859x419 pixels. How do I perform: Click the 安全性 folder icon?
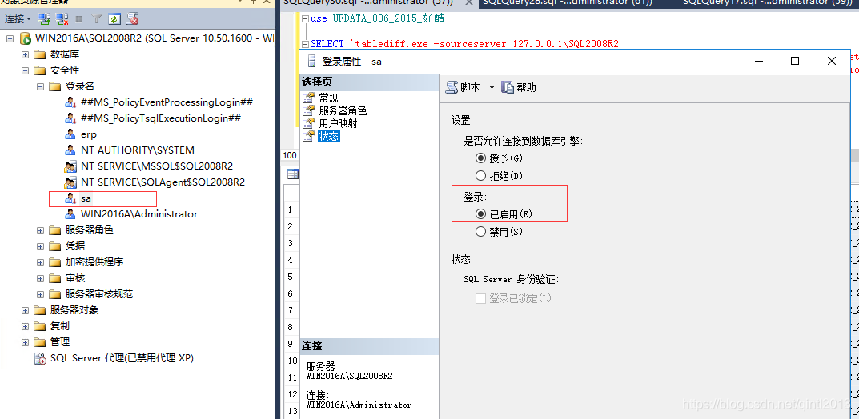coord(39,70)
